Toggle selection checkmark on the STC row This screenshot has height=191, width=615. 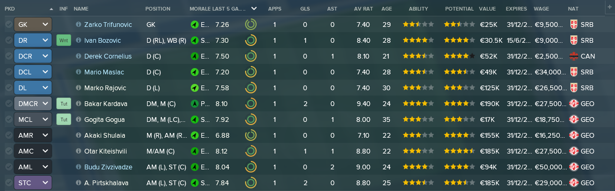tap(8, 183)
